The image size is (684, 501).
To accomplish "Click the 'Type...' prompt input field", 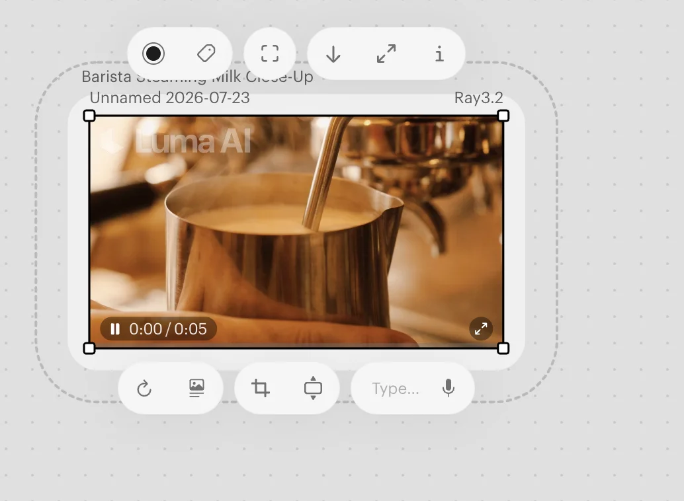I will coord(396,388).
